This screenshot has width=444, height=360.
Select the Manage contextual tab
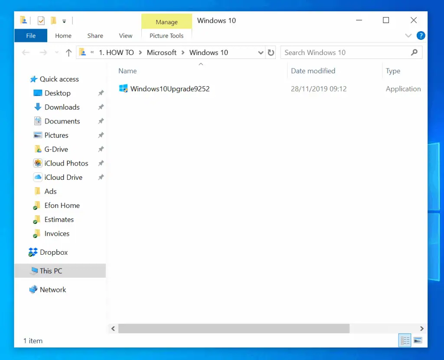click(167, 22)
